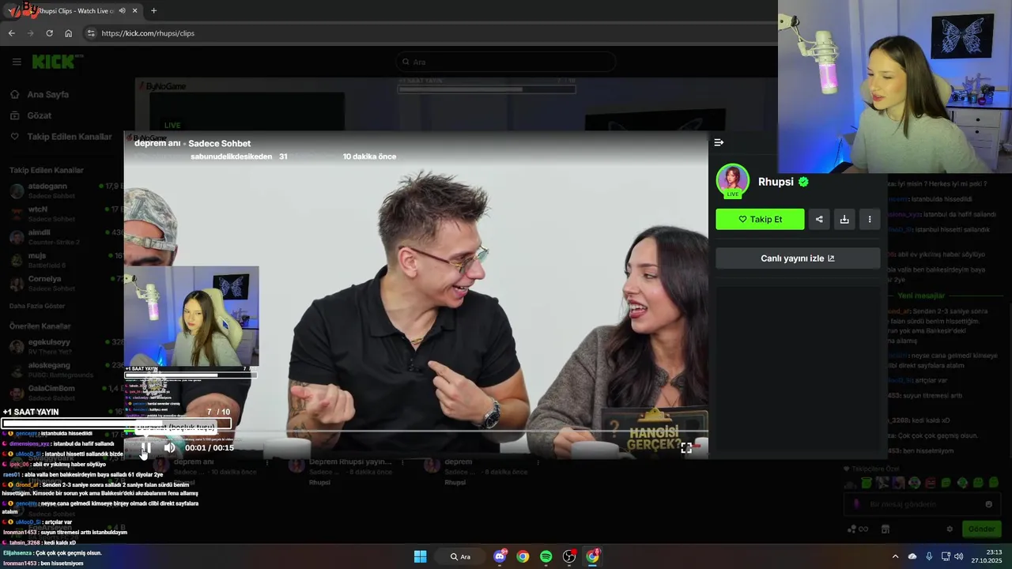Open Cornelya channel in sidebar
The width and height of the screenshot is (1012, 569).
[65, 283]
